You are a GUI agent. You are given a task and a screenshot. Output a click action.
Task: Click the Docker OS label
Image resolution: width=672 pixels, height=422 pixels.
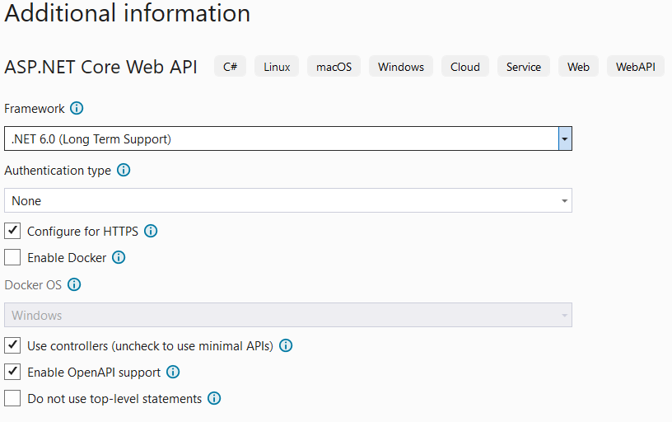33,284
